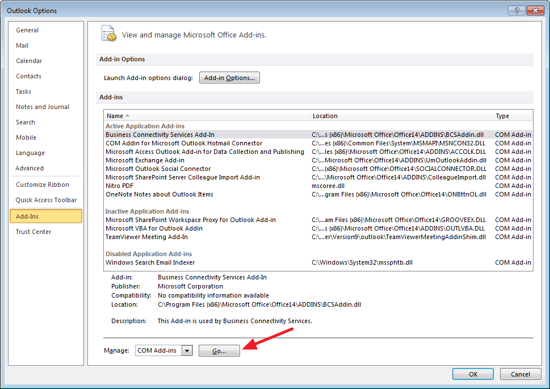The image size is (550, 389).
Task: Click the Help question mark button
Action: click(517, 11)
